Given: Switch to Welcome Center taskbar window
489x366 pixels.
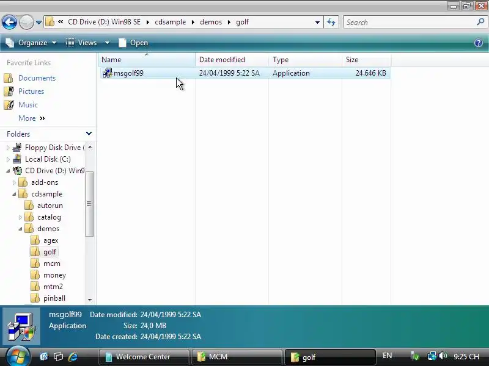Looking at the screenshot, I should [x=144, y=357].
